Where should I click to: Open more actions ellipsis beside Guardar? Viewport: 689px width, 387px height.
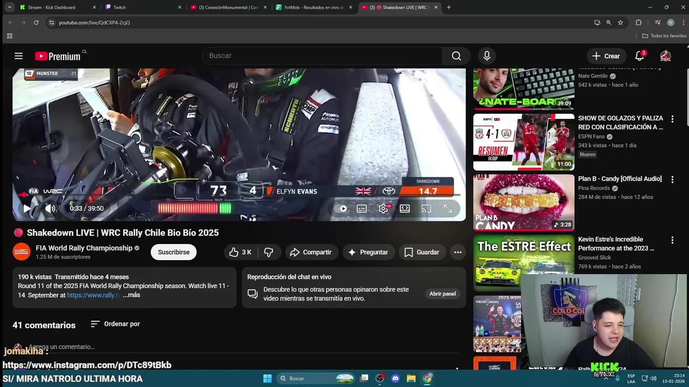click(458, 252)
